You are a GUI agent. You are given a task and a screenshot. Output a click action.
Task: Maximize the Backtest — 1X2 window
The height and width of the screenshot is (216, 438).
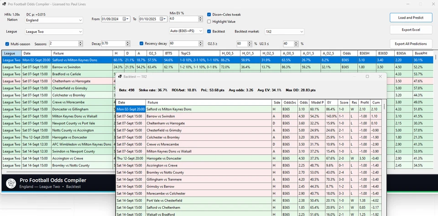[367, 76]
